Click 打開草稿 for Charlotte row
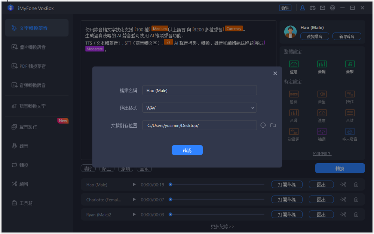Viewport: 374px width, 234px height. (x=287, y=200)
